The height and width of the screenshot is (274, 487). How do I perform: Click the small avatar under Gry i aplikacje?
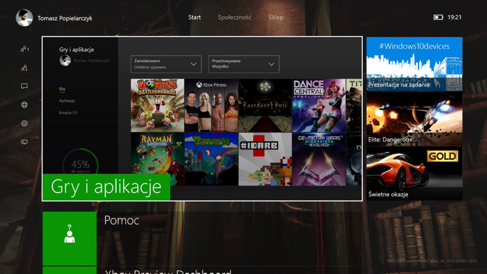pos(65,60)
